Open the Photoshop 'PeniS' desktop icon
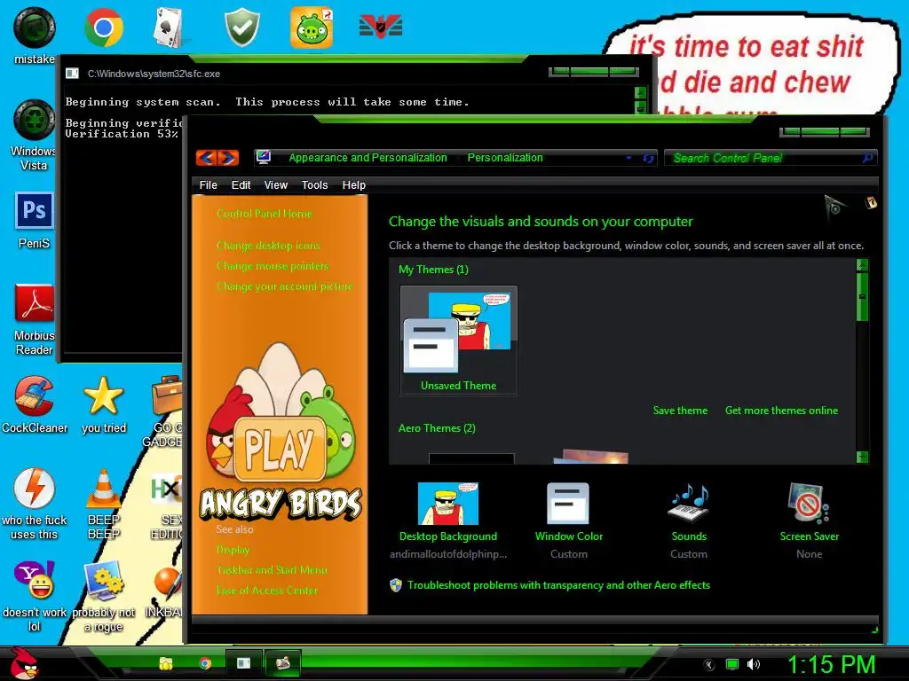Screen dimensions: 909x681 tap(35, 221)
